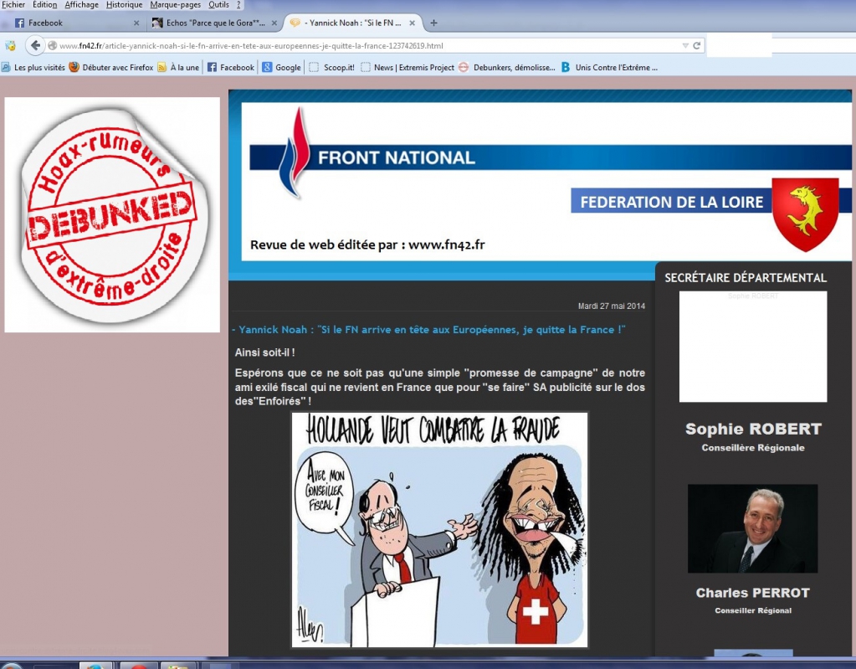
Task: Click the Hollande cartoon image
Action: click(439, 530)
